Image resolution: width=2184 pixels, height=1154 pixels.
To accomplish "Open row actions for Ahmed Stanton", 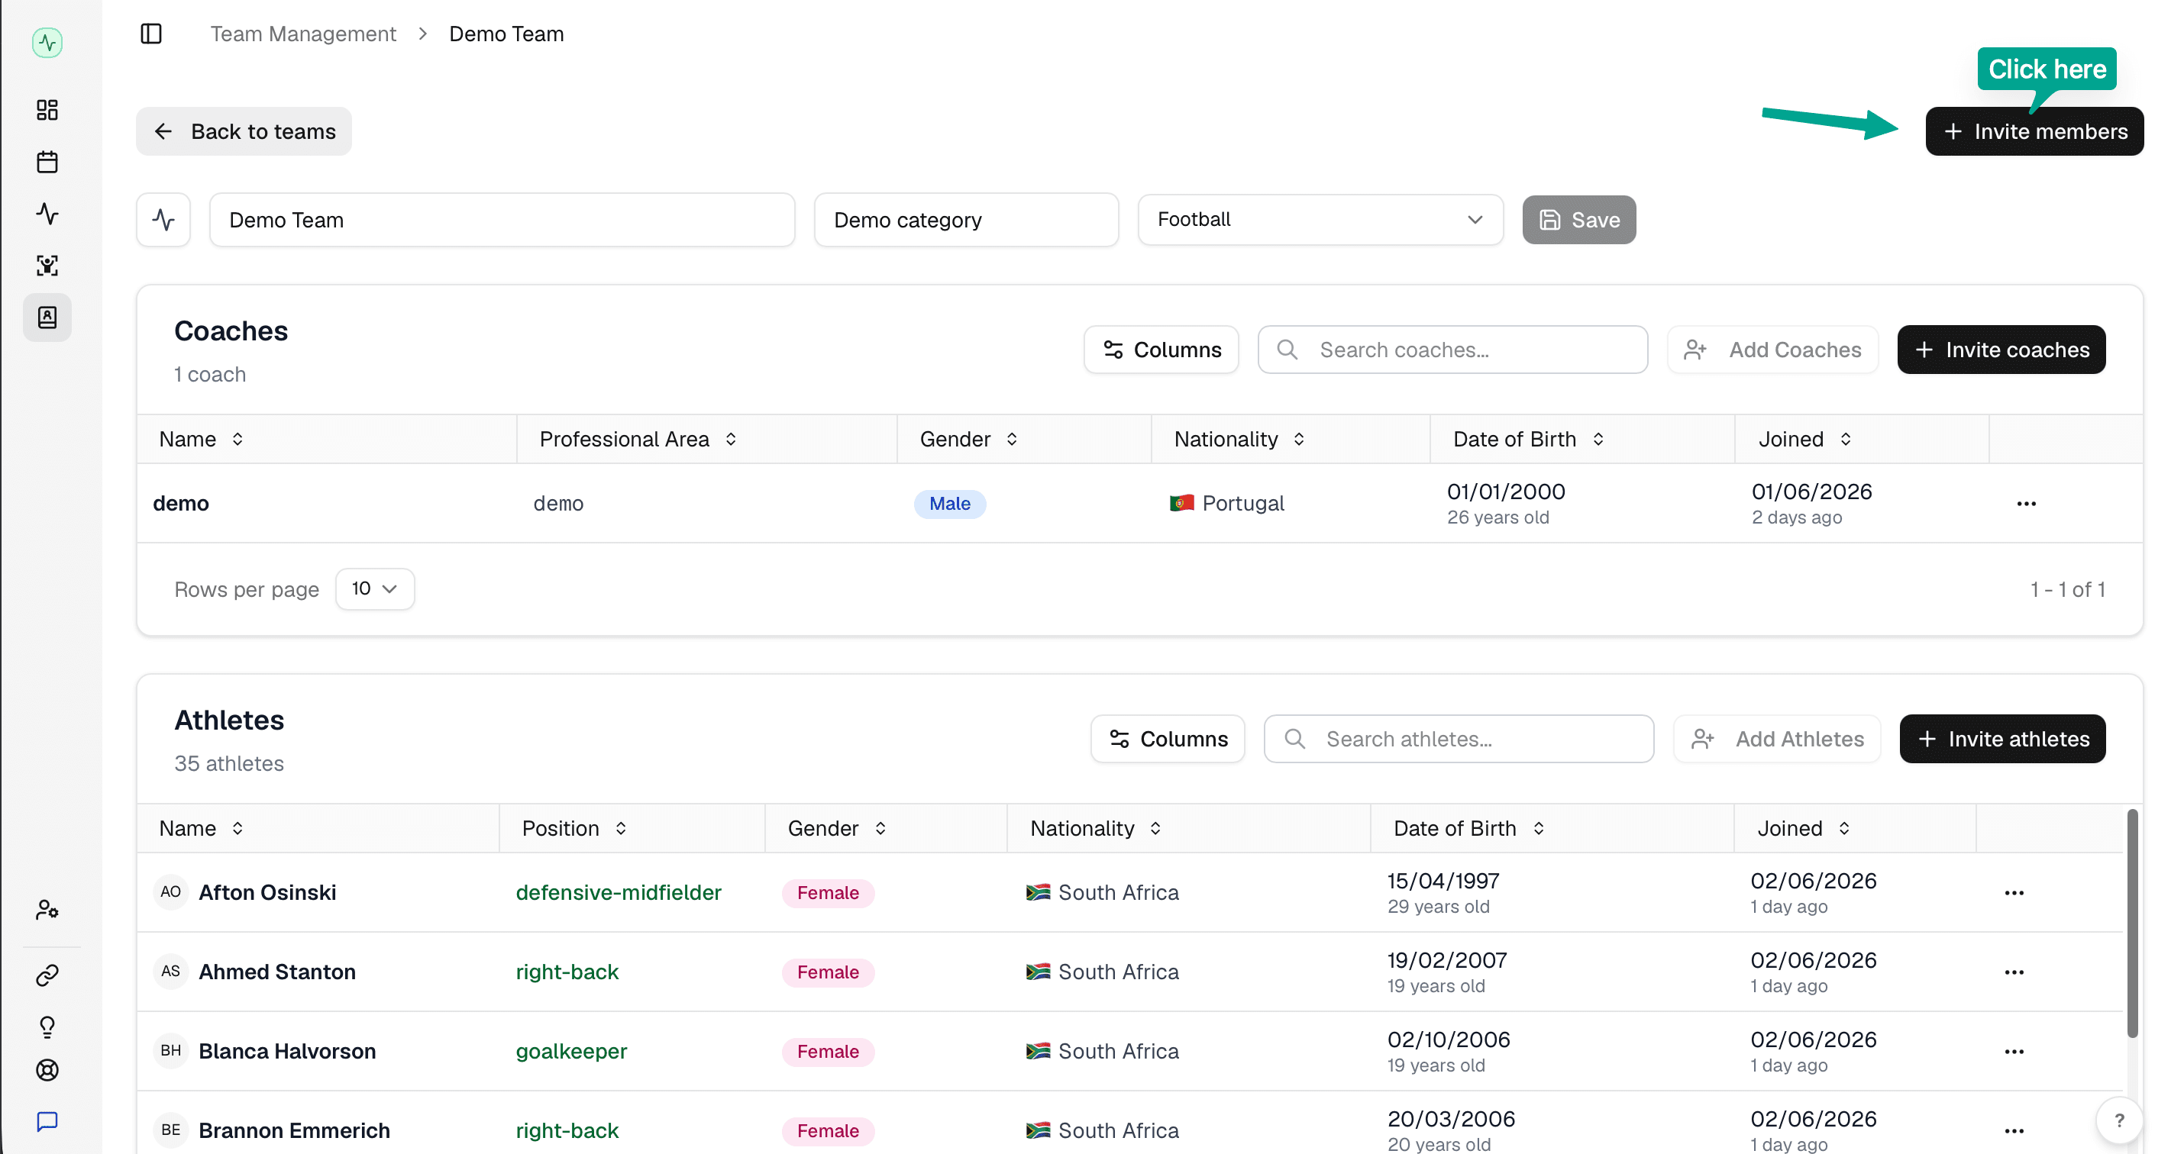I will [2014, 972].
